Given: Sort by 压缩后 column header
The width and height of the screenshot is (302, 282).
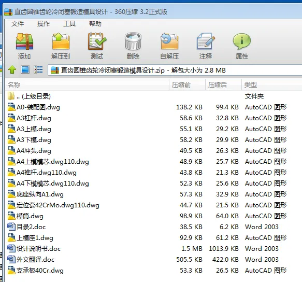Looking at the screenshot, I should coord(223,84).
